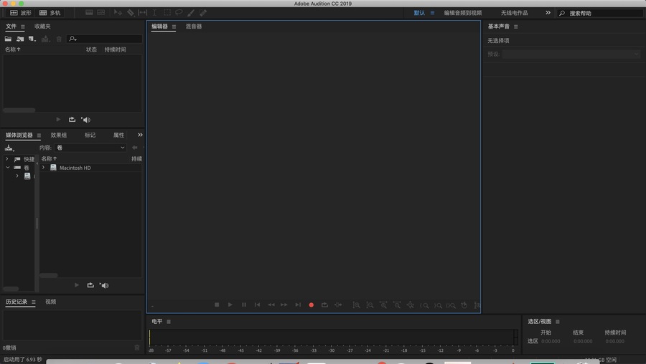
Task: Switch to the 视频 tab
Action: (x=51, y=302)
